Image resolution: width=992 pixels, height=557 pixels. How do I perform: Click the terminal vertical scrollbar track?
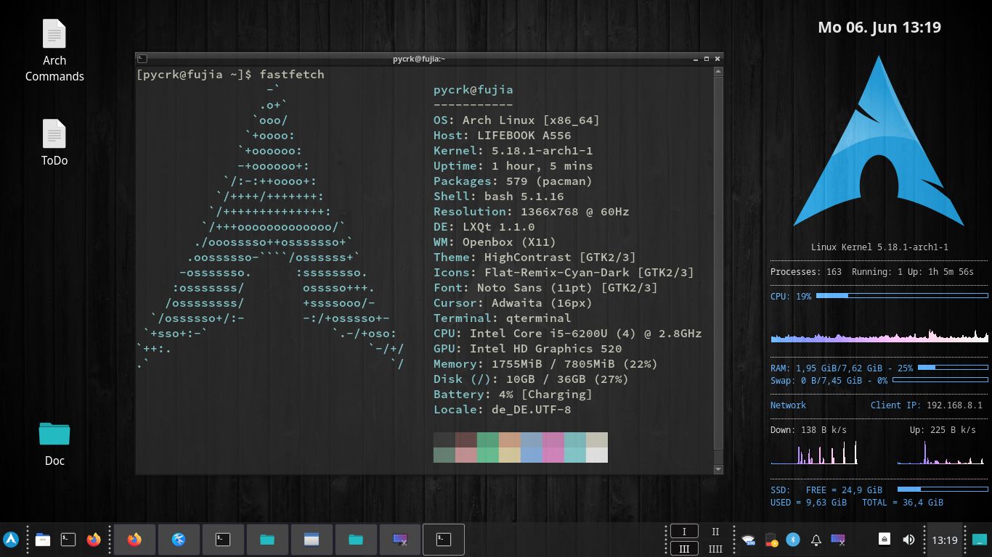click(718, 270)
